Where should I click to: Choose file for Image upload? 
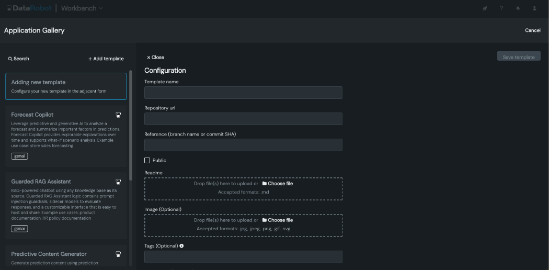tap(278, 220)
